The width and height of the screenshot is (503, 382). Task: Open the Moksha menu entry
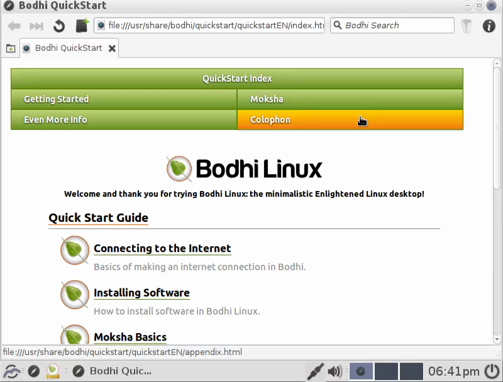(x=350, y=99)
